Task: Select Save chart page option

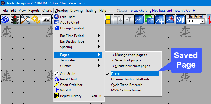Action: click(127, 60)
